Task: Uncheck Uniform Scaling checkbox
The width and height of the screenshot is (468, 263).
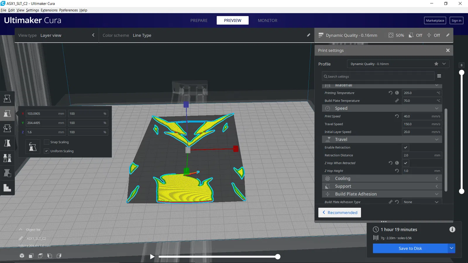Action: [x=46, y=151]
